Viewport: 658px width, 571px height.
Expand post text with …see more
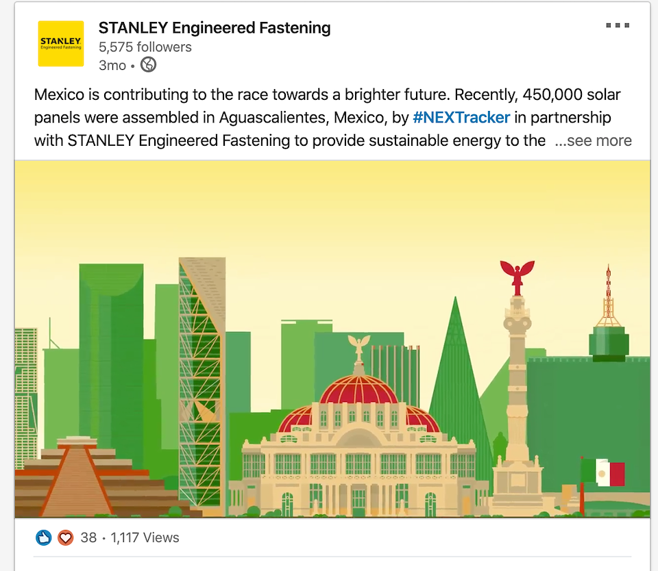pyautogui.click(x=593, y=140)
